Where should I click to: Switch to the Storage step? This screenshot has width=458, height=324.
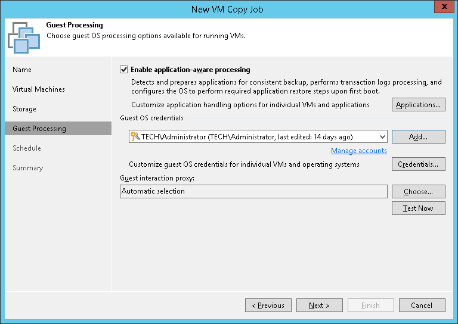pos(24,109)
